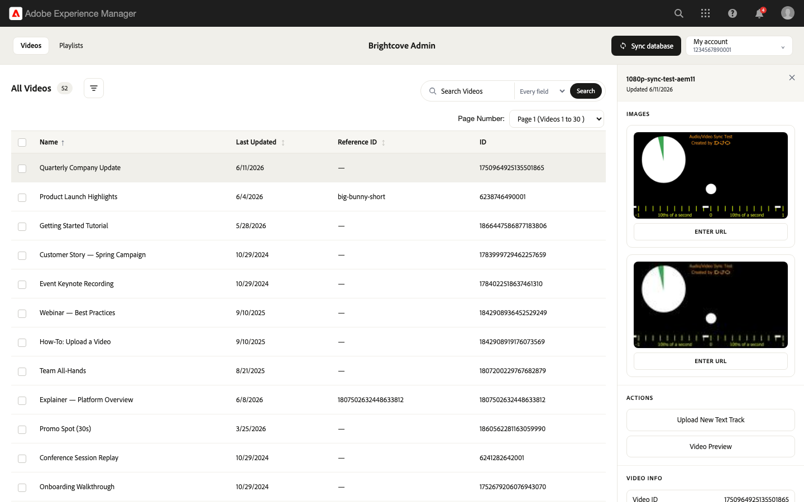804x502 pixels.
Task: Check the Explainer — Platform Overview row
Action: tap(22, 400)
